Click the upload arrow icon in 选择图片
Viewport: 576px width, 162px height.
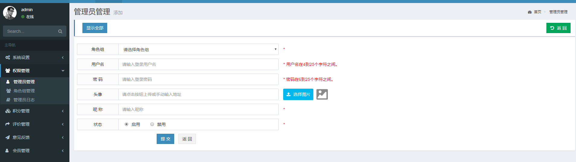(x=289, y=94)
